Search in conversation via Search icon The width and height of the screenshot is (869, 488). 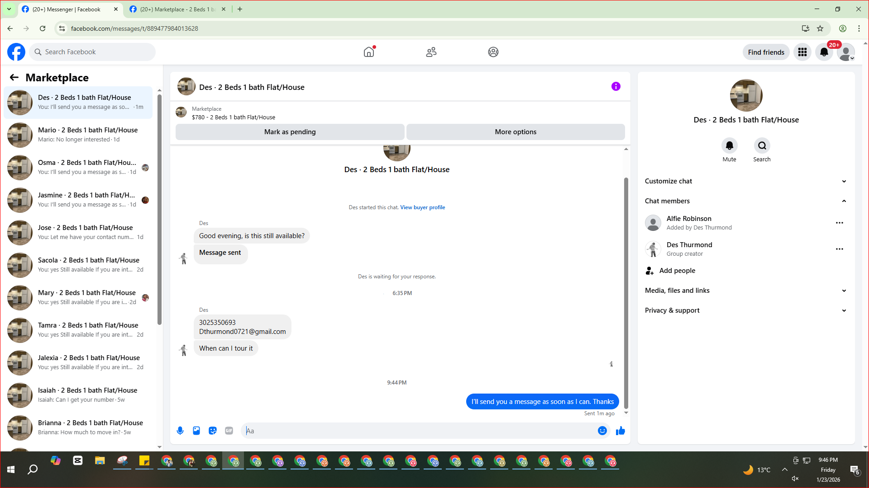click(762, 146)
